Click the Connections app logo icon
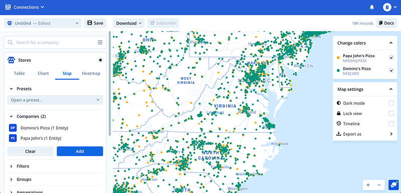401x193 pixels. [x=8, y=7]
